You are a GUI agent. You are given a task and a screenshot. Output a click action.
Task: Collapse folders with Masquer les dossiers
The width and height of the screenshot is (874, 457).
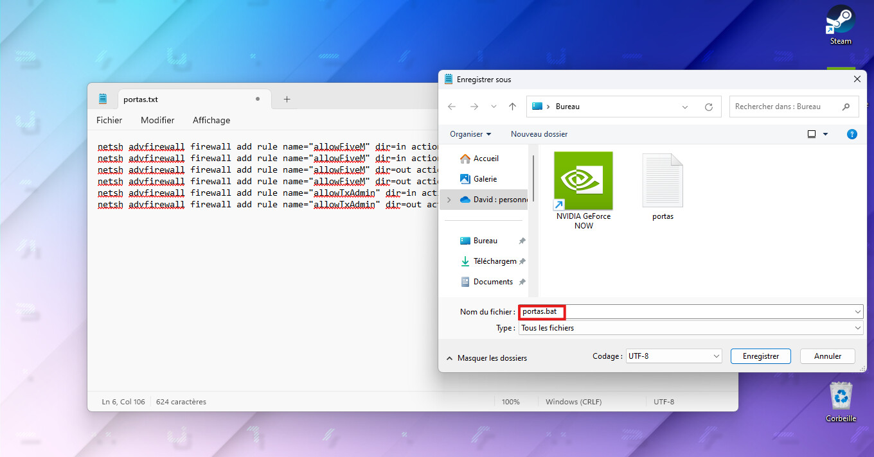click(x=486, y=358)
